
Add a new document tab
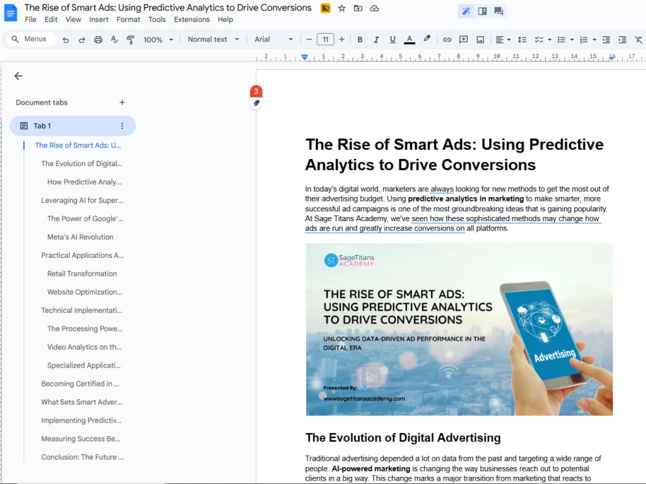[122, 102]
